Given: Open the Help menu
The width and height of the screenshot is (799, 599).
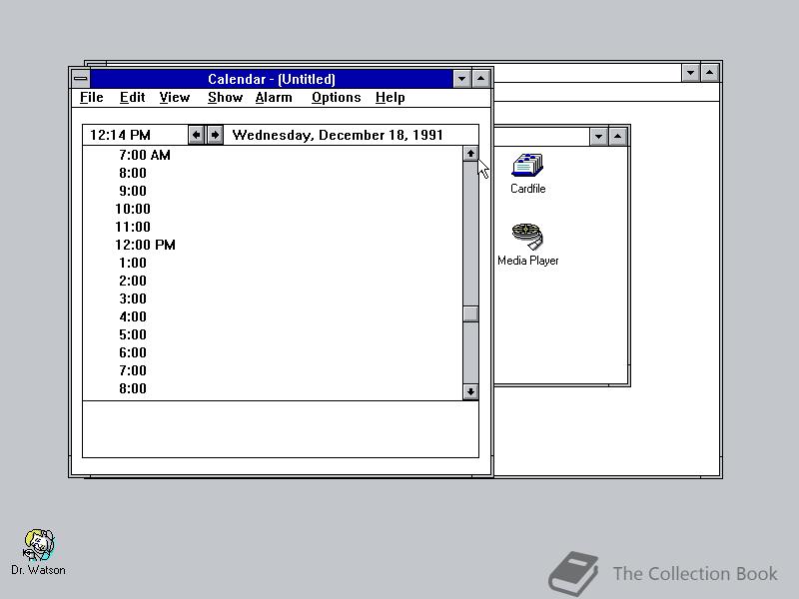Looking at the screenshot, I should 390,97.
